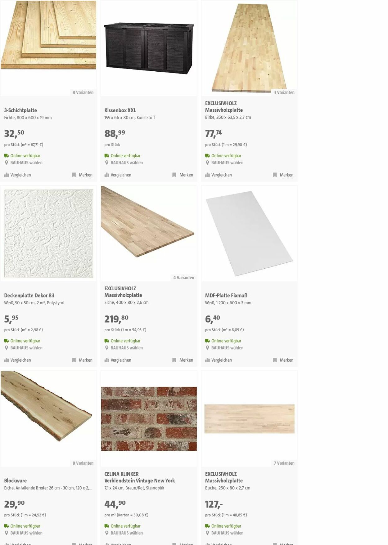Toggle Vergleichen for MDF-Platte Fixmaß
This screenshot has height=545, width=388.
pyautogui.click(x=219, y=360)
